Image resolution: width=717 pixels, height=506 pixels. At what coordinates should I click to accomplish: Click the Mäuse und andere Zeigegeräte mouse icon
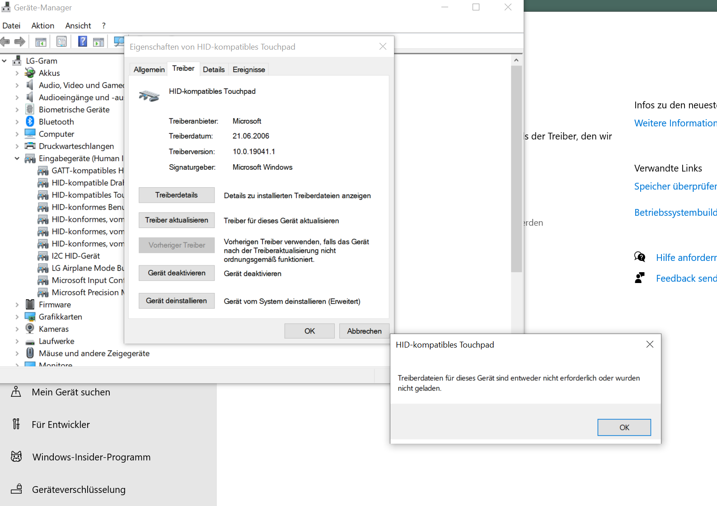30,353
